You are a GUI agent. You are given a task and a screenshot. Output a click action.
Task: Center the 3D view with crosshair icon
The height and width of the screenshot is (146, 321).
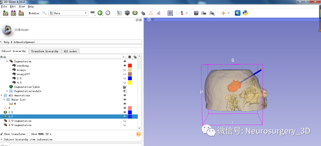point(153,20)
